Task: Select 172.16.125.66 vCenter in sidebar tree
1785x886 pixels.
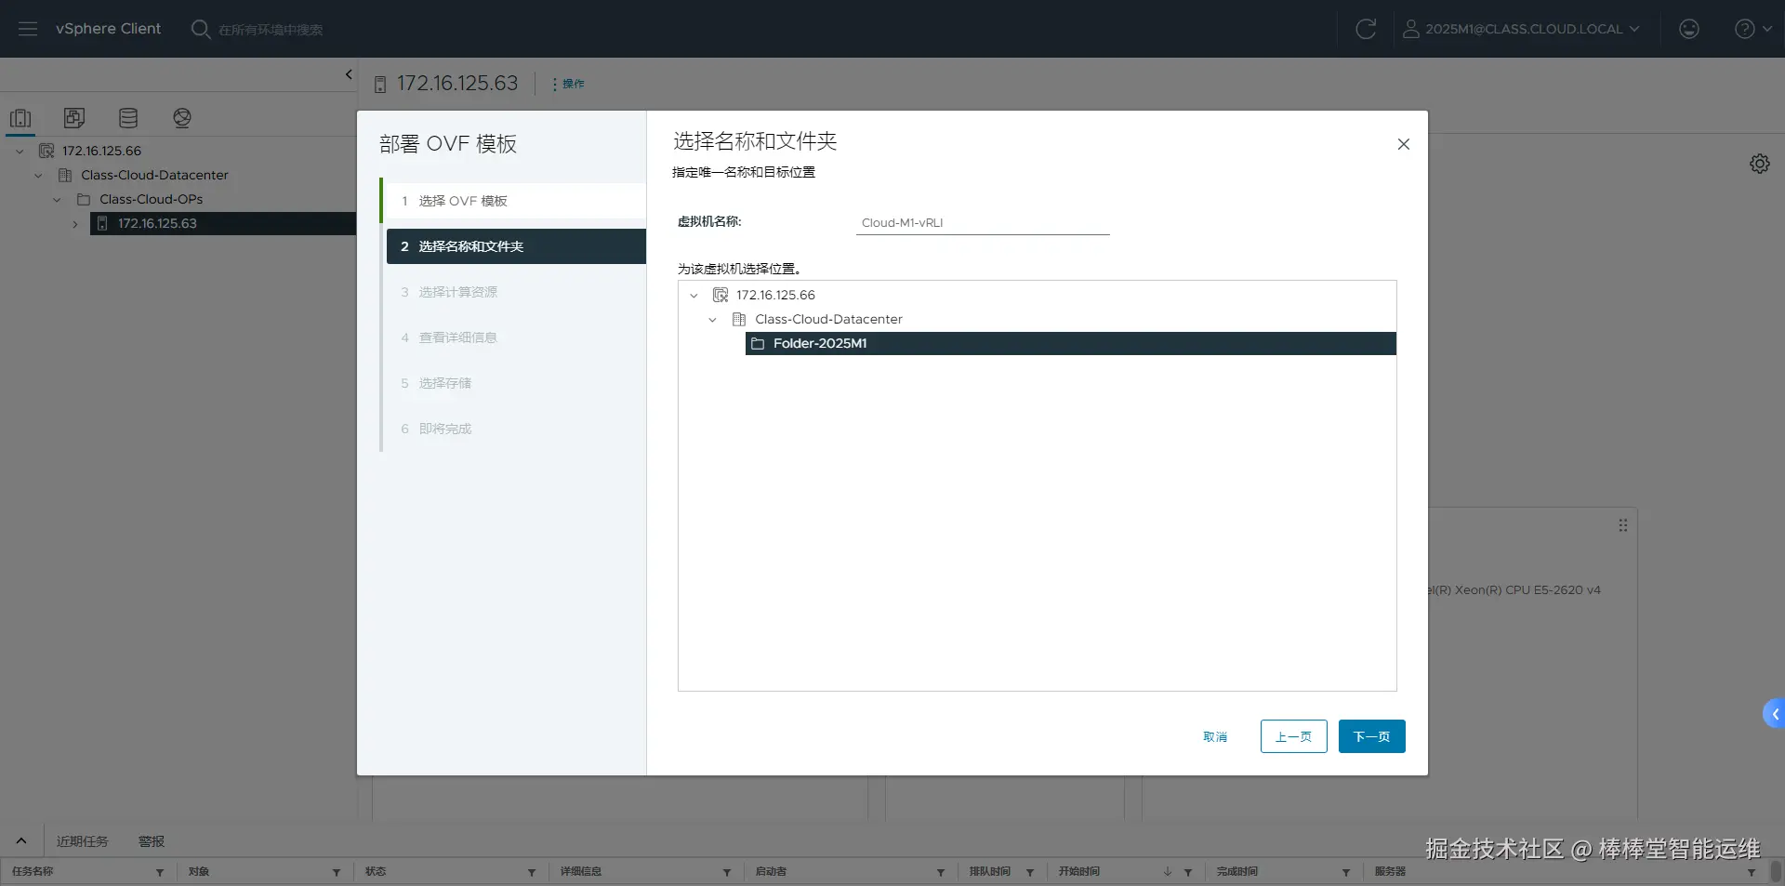Action: pos(101,151)
